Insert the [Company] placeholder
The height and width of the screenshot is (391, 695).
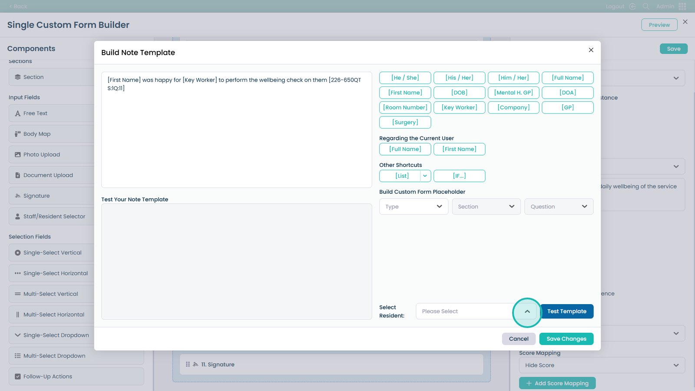coord(513,107)
